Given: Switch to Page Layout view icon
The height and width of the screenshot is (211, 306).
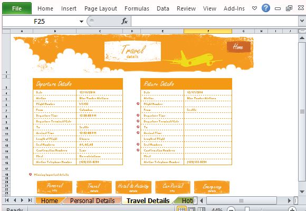Looking at the screenshot, I should click(192, 209).
